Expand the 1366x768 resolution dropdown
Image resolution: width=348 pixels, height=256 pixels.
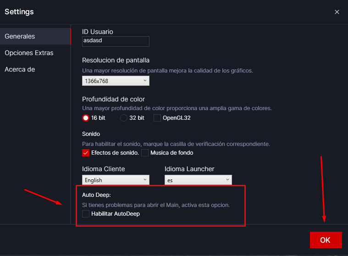[116, 81]
